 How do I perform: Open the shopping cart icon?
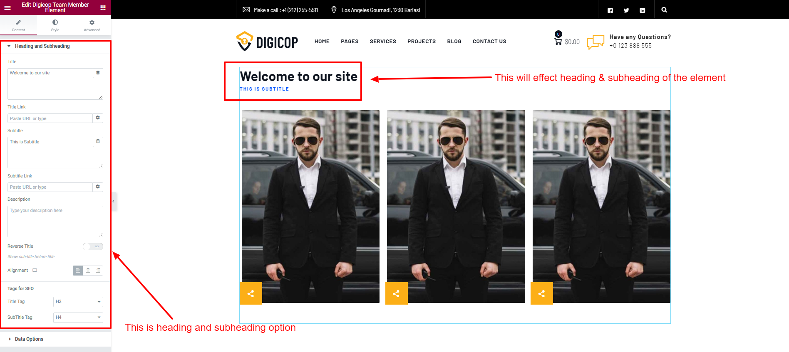point(558,41)
